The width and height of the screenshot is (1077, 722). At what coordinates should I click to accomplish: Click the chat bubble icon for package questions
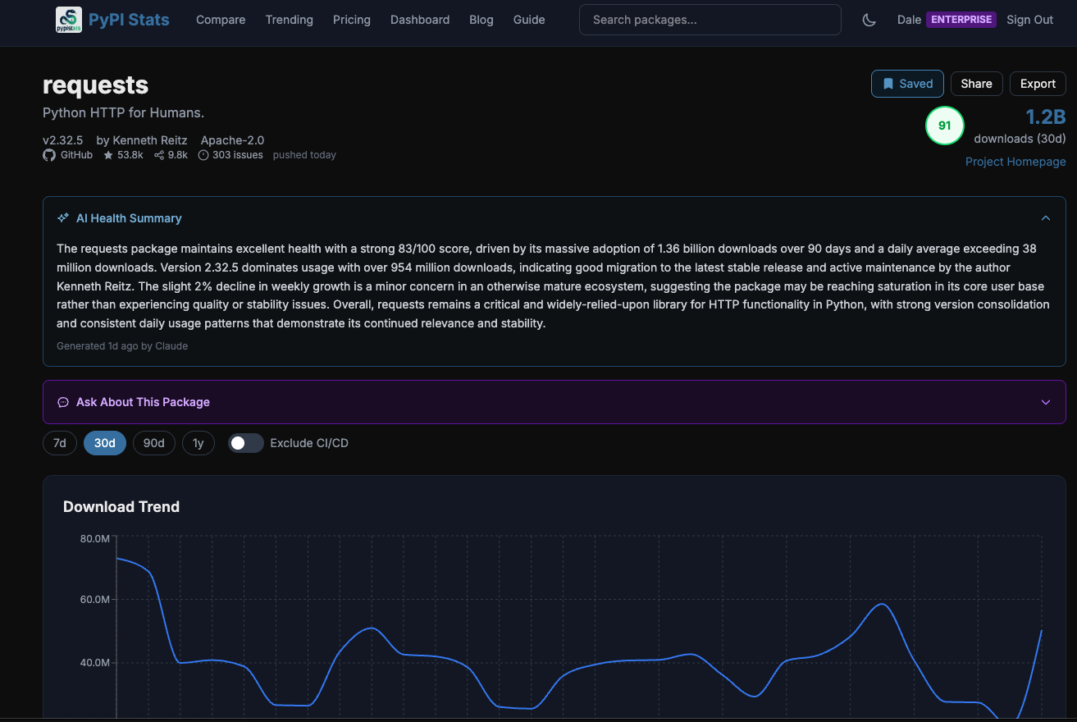[63, 402]
